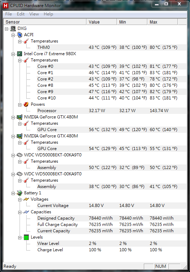Image resolution: width=190 pixels, height=272 pixels.
Task: Open the View menu
Action: coord(34,14)
